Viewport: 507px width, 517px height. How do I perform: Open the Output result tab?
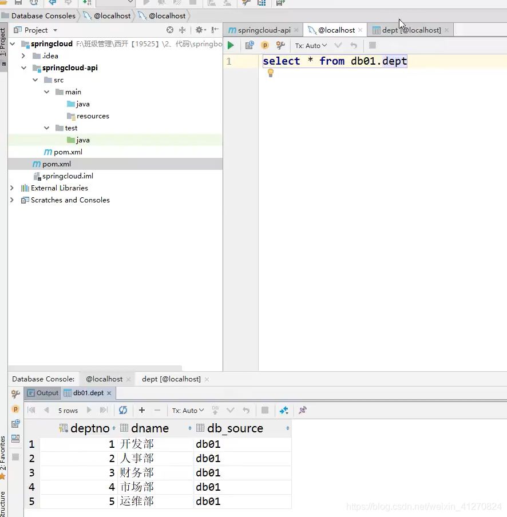click(43, 393)
